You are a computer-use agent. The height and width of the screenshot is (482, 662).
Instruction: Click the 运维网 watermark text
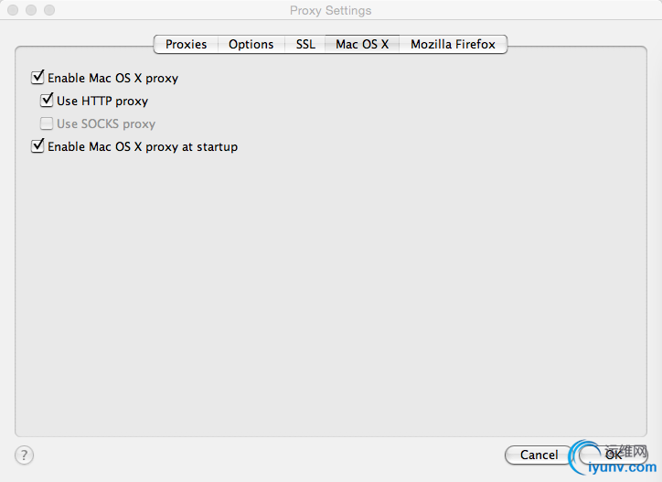(625, 452)
